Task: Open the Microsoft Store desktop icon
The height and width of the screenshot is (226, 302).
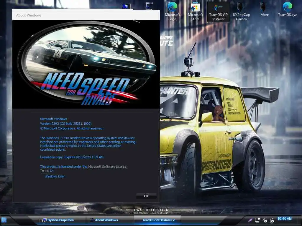Action: click(195, 11)
